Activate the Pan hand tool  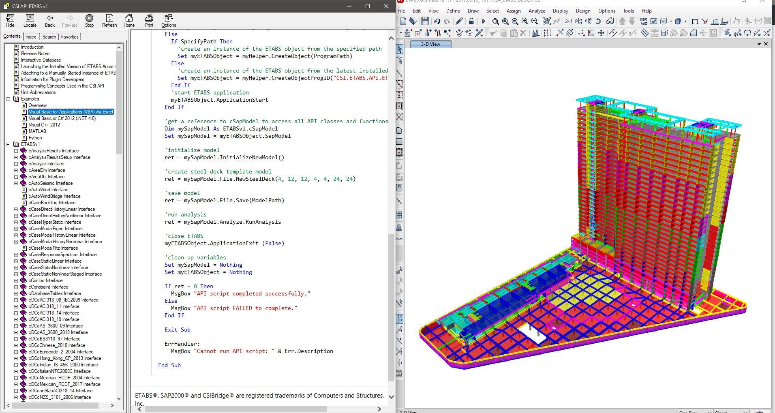(546, 21)
